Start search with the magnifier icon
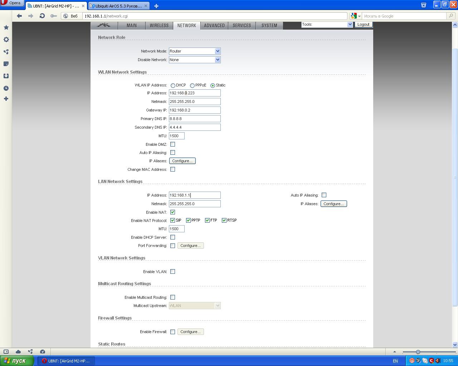Screen dimensions: 458x366 tap(451, 16)
